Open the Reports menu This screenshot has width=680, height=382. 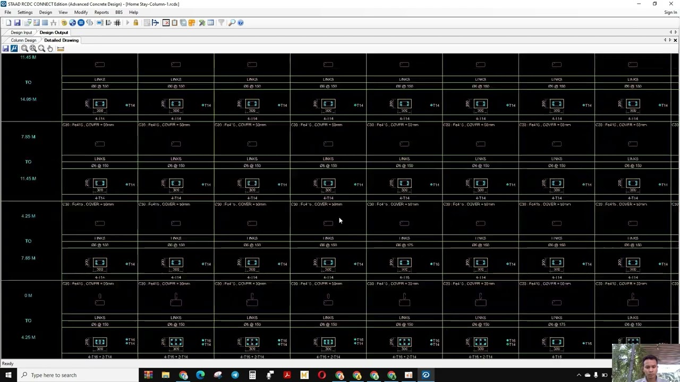coord(101,12)
